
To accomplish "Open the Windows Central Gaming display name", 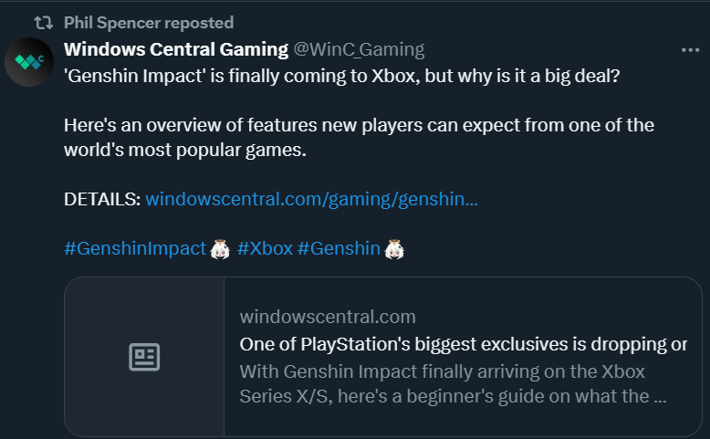I will (x=174, y=49).
